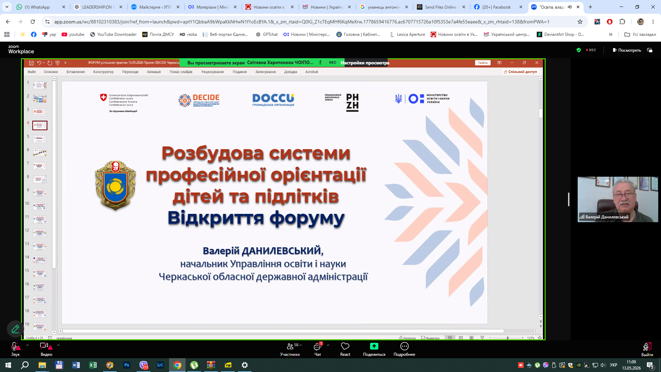Viewport: 661px width, 372px height.
Task: Open Настройки просмотра view settings dropdown
Action: click(365, 63)
